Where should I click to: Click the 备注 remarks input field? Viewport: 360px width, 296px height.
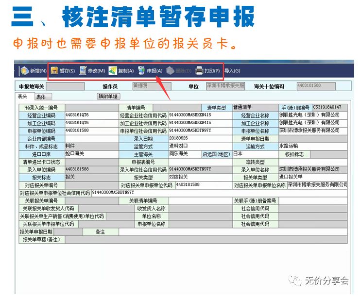click(233, 232)
